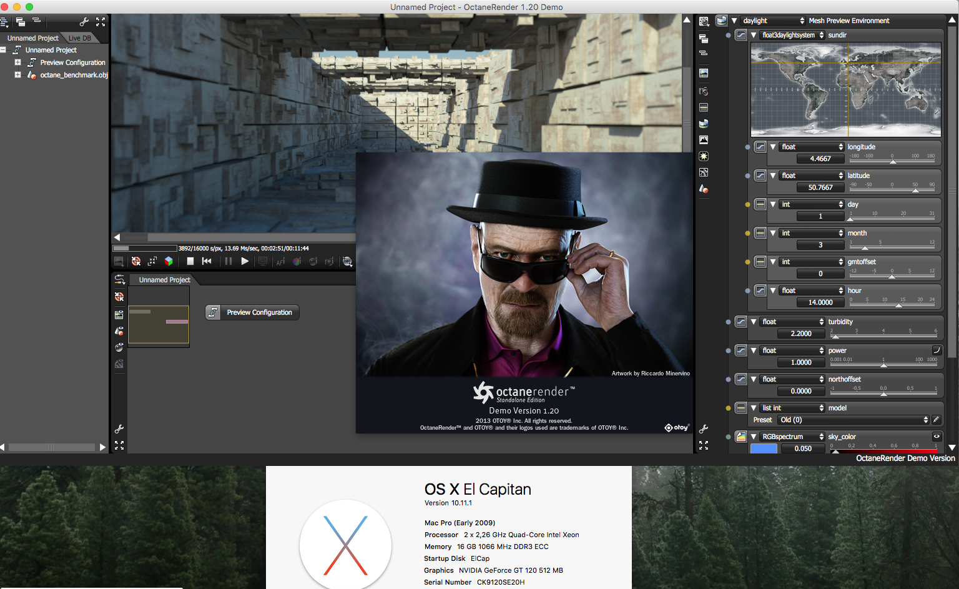The image size is (959, 589).
Task: Toggle geometry nodes visibility in graph editor sidebar
Action: tap(119, 330)
